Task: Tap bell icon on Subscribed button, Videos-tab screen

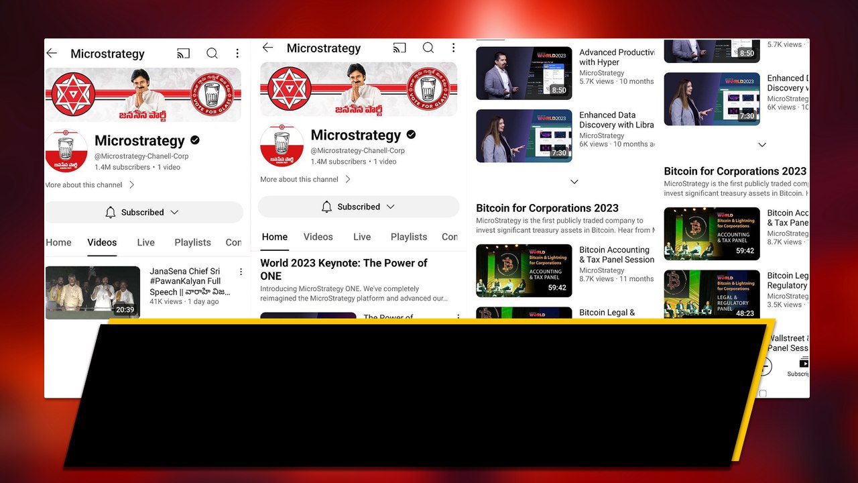Action: click(111, 212)
